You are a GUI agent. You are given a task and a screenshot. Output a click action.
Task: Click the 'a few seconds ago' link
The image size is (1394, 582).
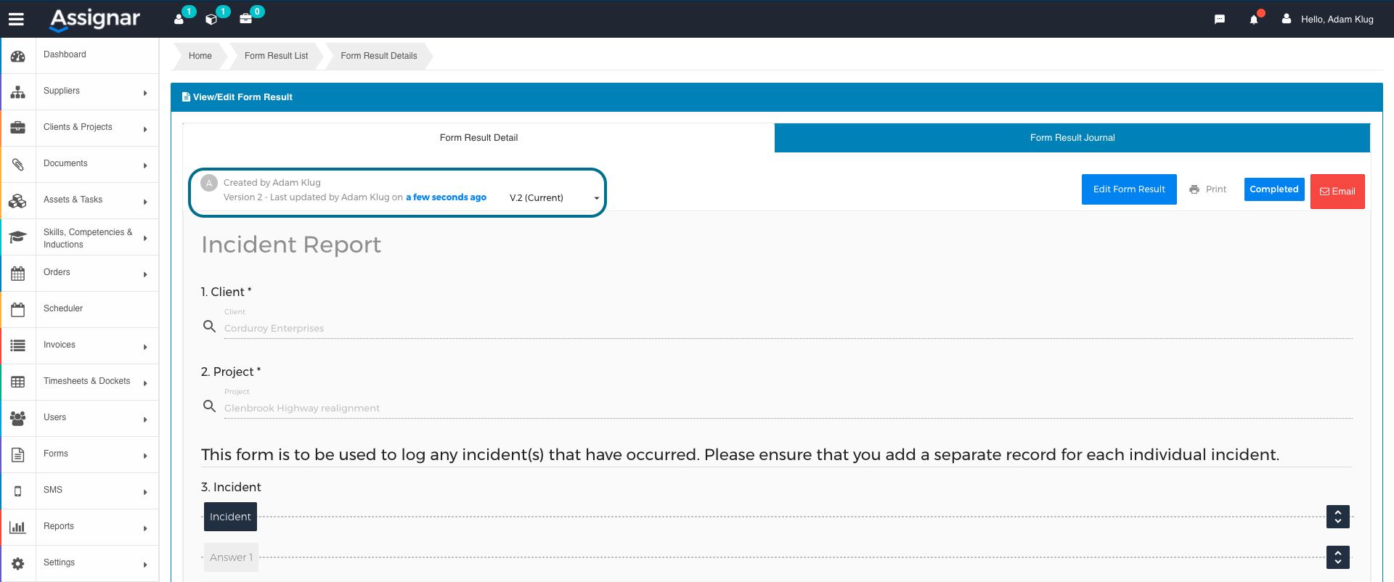pos(446,197)
